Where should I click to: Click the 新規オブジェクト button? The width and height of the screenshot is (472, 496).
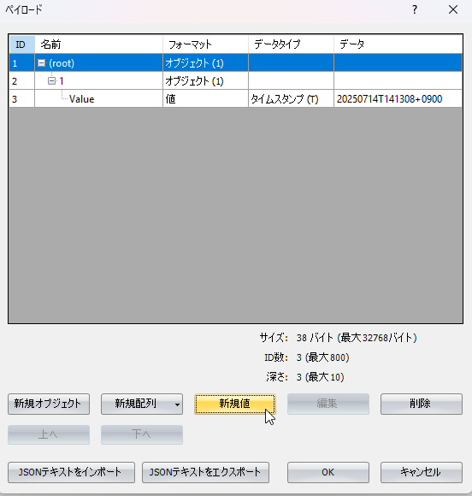pyautogui.click(x=49, y=404)
